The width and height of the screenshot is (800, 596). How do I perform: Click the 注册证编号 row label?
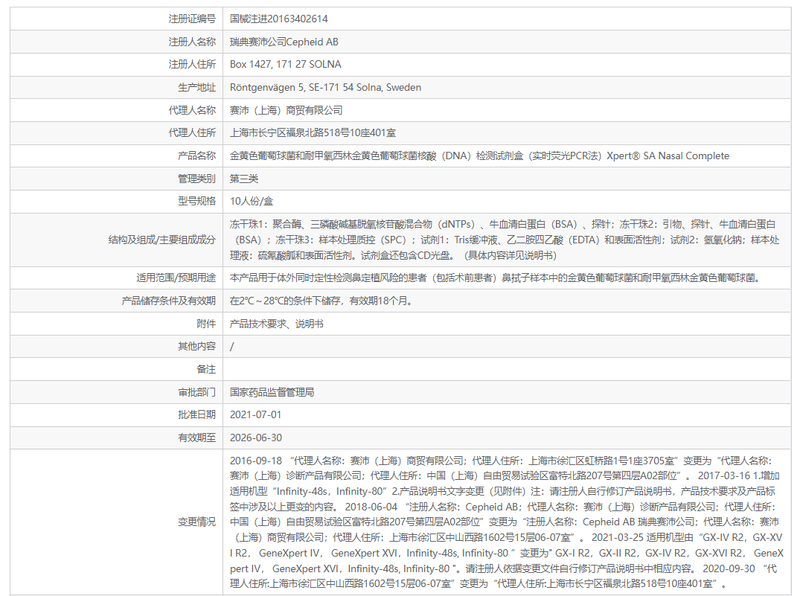point(192,19)
